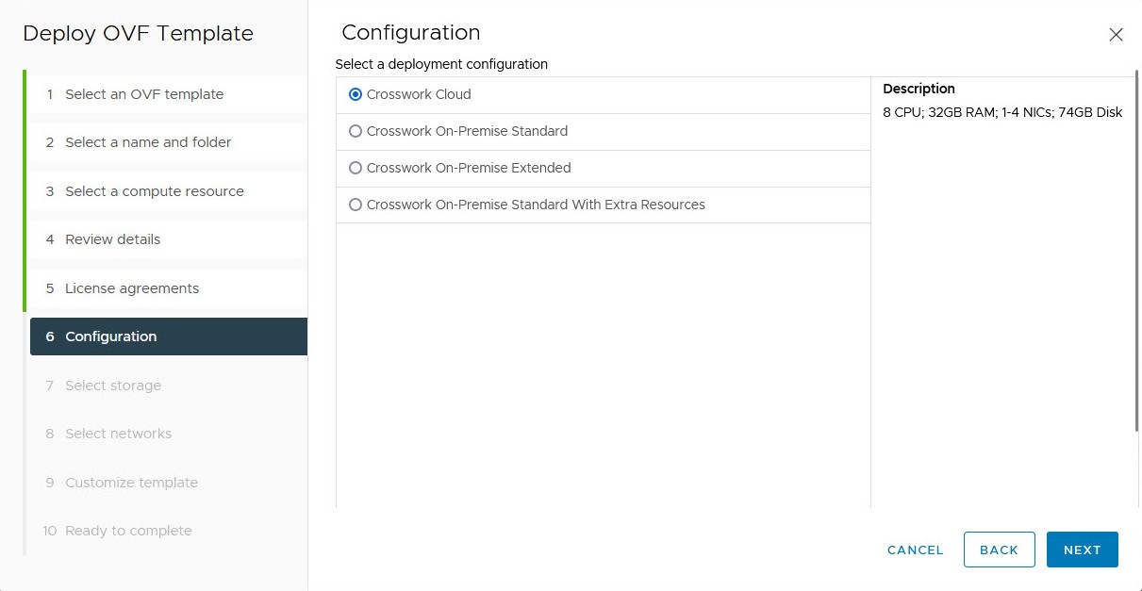Close the Deploy OVF Template dialog
1142x591 pixels.
pyautogui.click(x=1116, y=35)
